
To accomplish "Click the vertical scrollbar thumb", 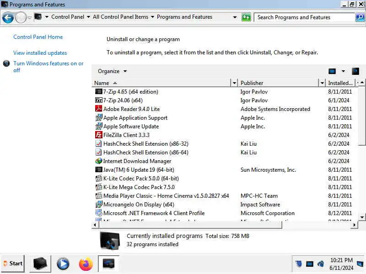I will (x=362, y=116).
